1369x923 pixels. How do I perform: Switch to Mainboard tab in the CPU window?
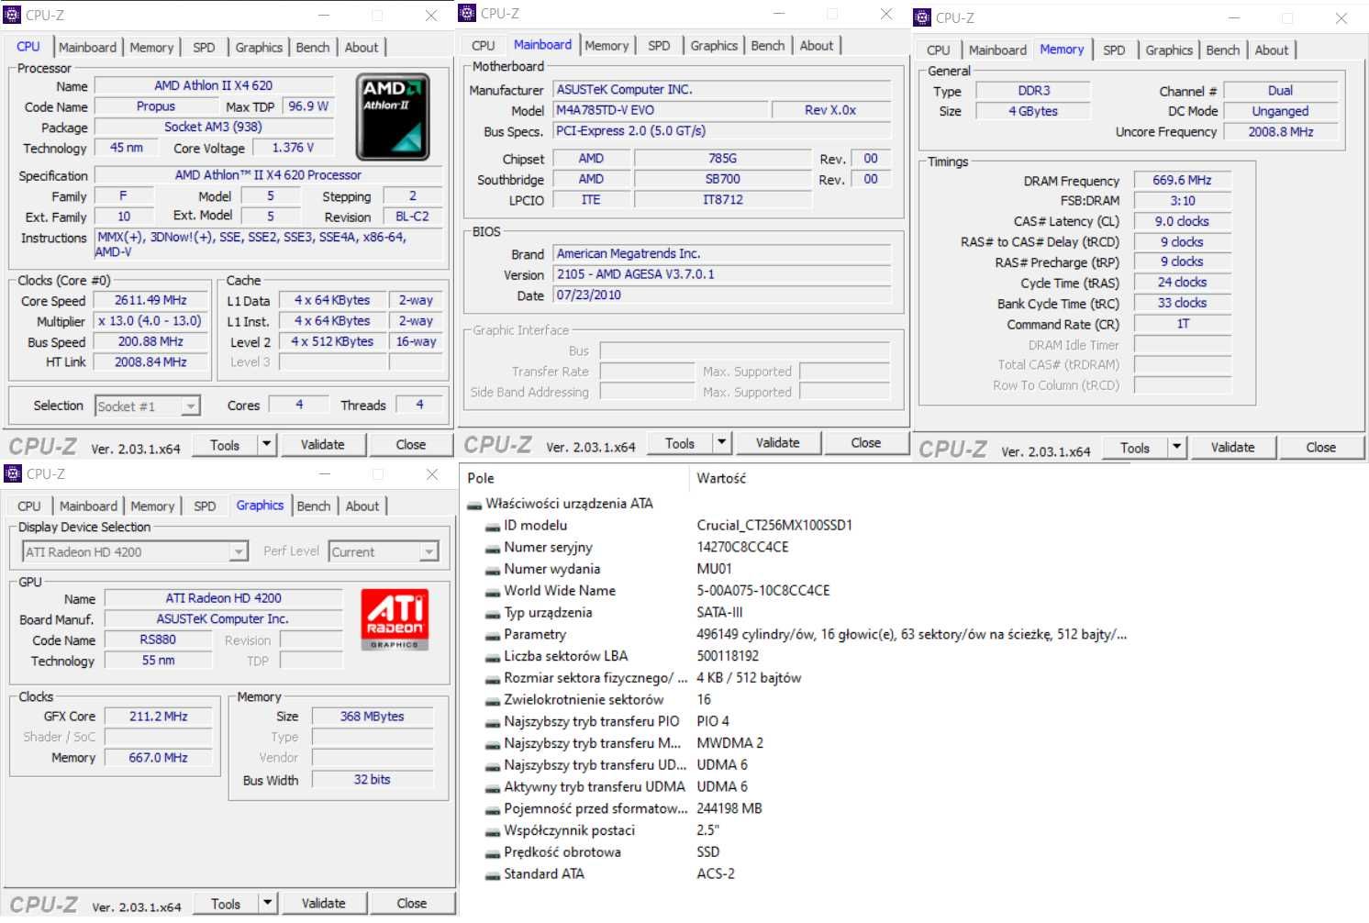tap(88, 48)
